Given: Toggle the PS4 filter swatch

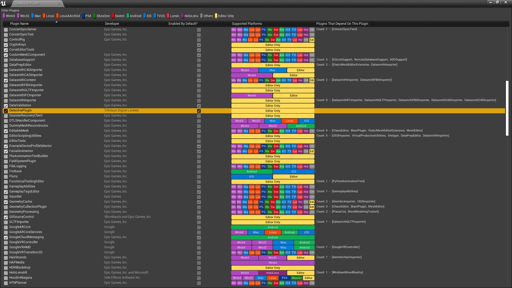Looking at the screenshot, I should point(83,16).
